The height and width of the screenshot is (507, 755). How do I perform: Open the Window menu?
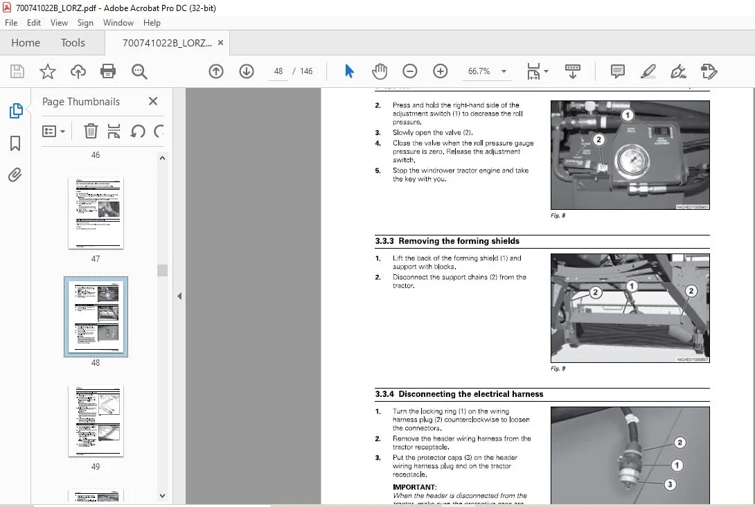pyautogui.click(x=118, y=23)
